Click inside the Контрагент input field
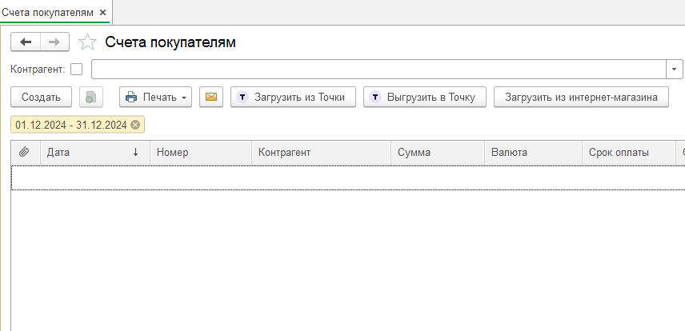 [x=376, y=70]
